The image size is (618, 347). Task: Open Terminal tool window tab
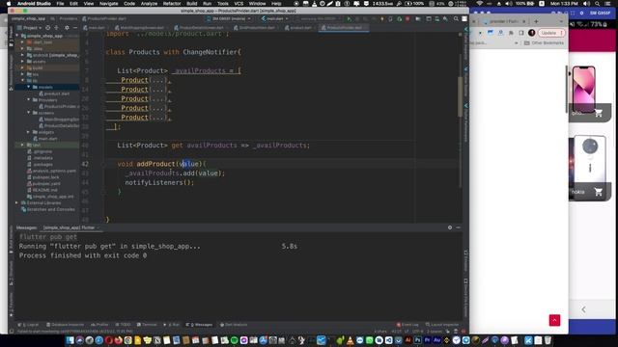(x=147, y=325)
